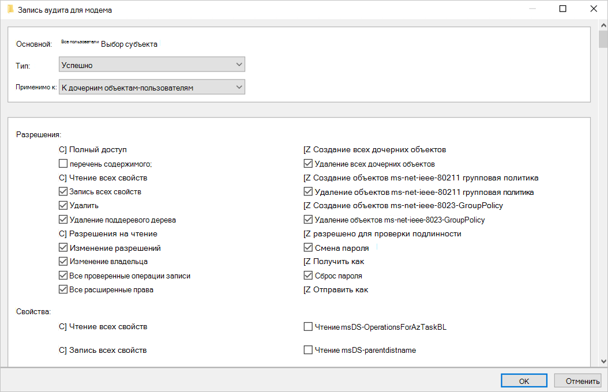Open the "Тип" dropdown showing Успешно
The image size is (608, 392).
[152, 65]
